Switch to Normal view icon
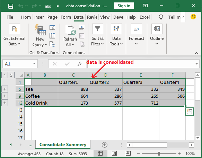This screenshot has height=158, width=202. click(100, 153)
